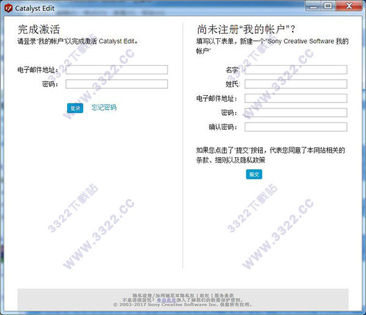Click the blue 提交 submit button
Viewport: 366px width, 315px height.
(x=254, y=174)
